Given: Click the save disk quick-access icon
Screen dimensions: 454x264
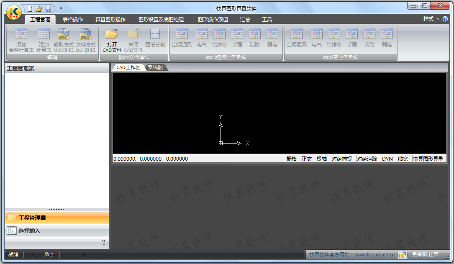Looking at the screenshot, I should click(49, 9).
